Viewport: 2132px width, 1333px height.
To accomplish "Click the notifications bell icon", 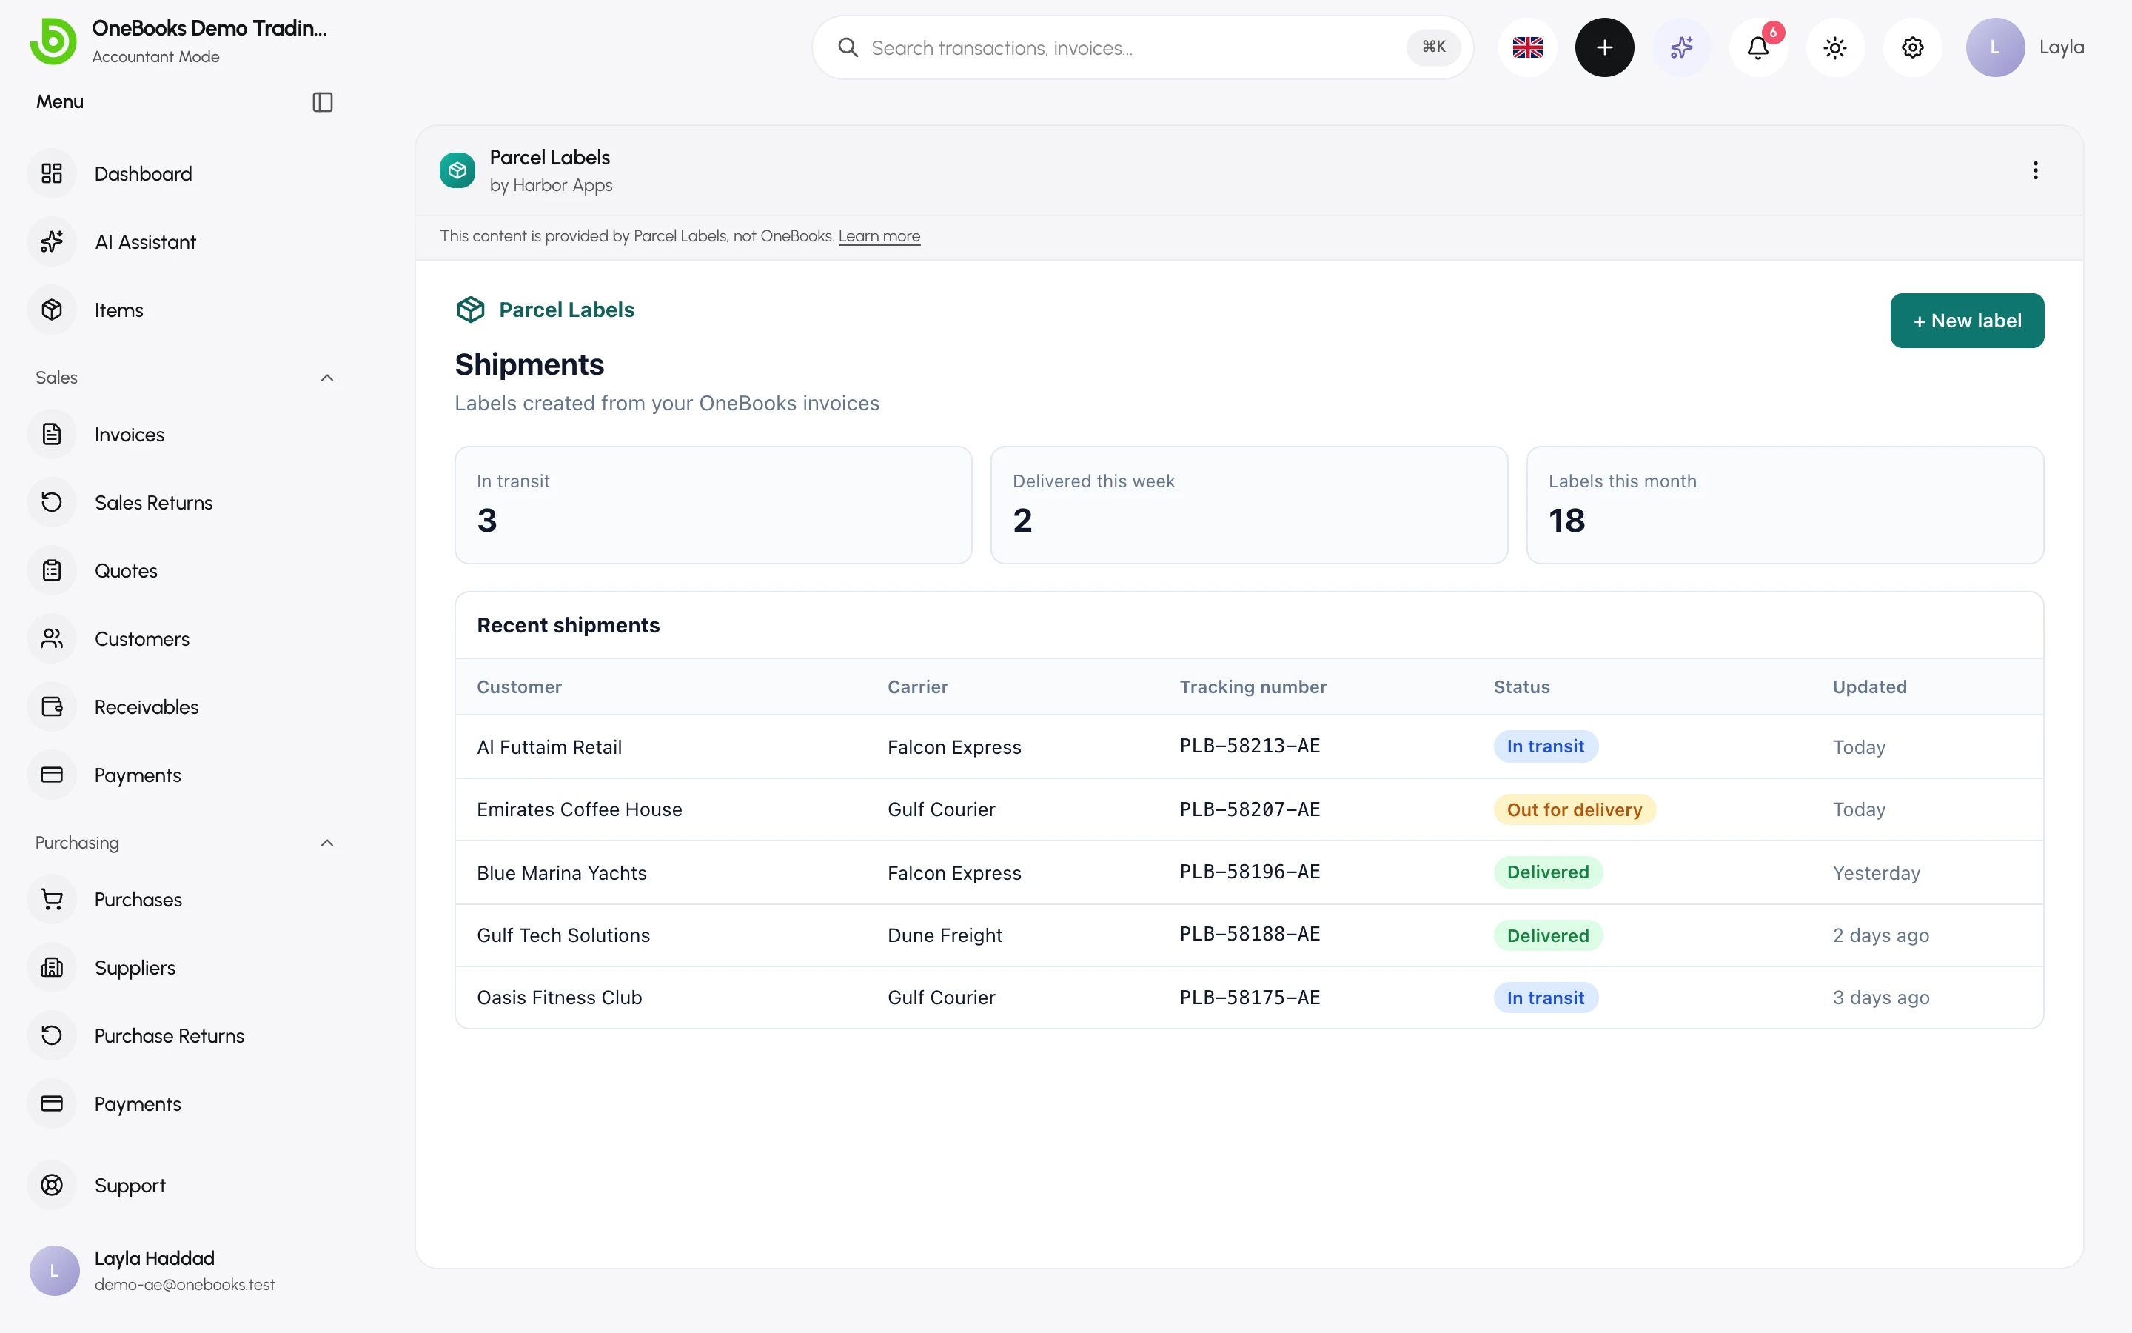I will pos(1758,47).
